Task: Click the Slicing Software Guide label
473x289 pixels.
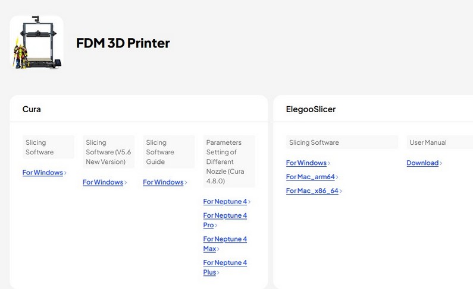Action: (160, 152)
